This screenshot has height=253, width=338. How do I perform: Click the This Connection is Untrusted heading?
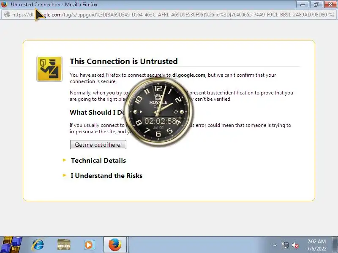[x=123, y=61]
